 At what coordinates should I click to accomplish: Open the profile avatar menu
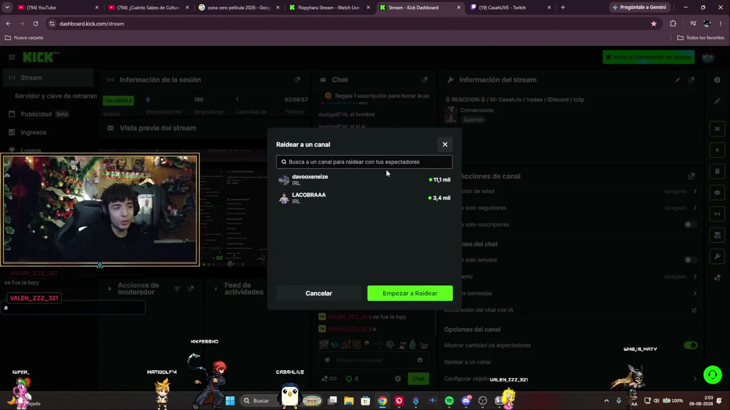pyautogui.click(x=708, y=57)
